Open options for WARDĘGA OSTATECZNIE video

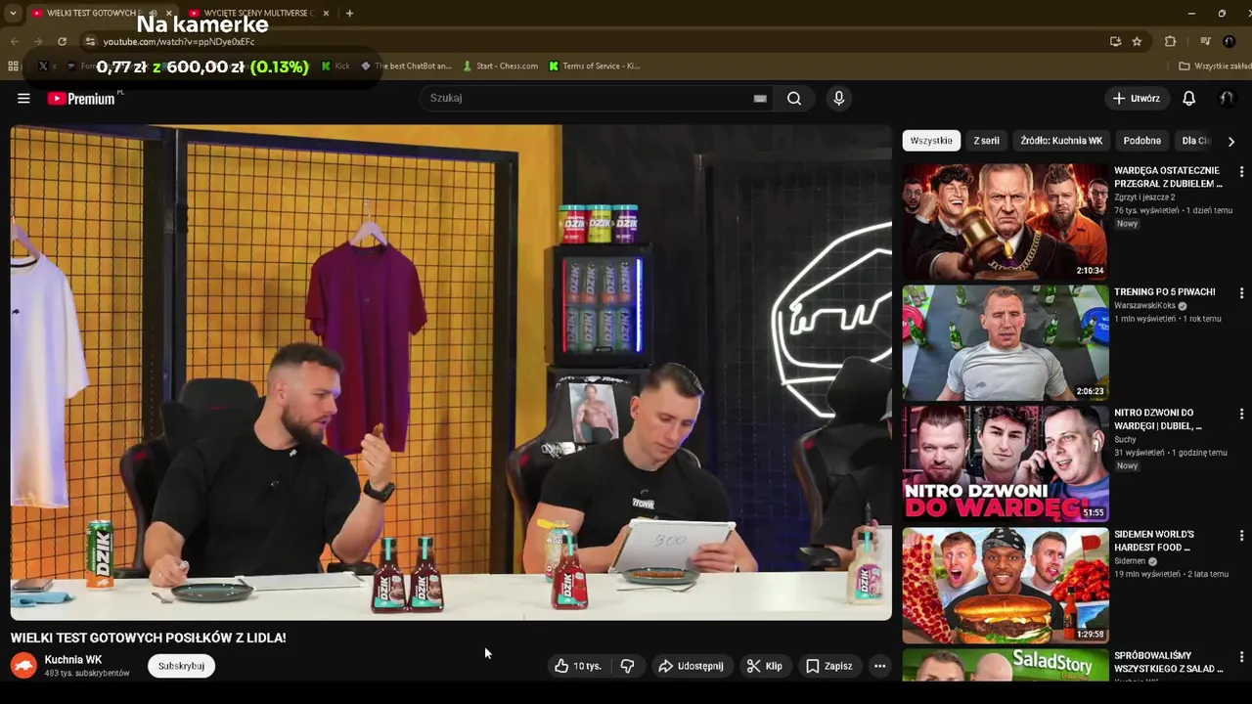click(x=1241, y=172)
